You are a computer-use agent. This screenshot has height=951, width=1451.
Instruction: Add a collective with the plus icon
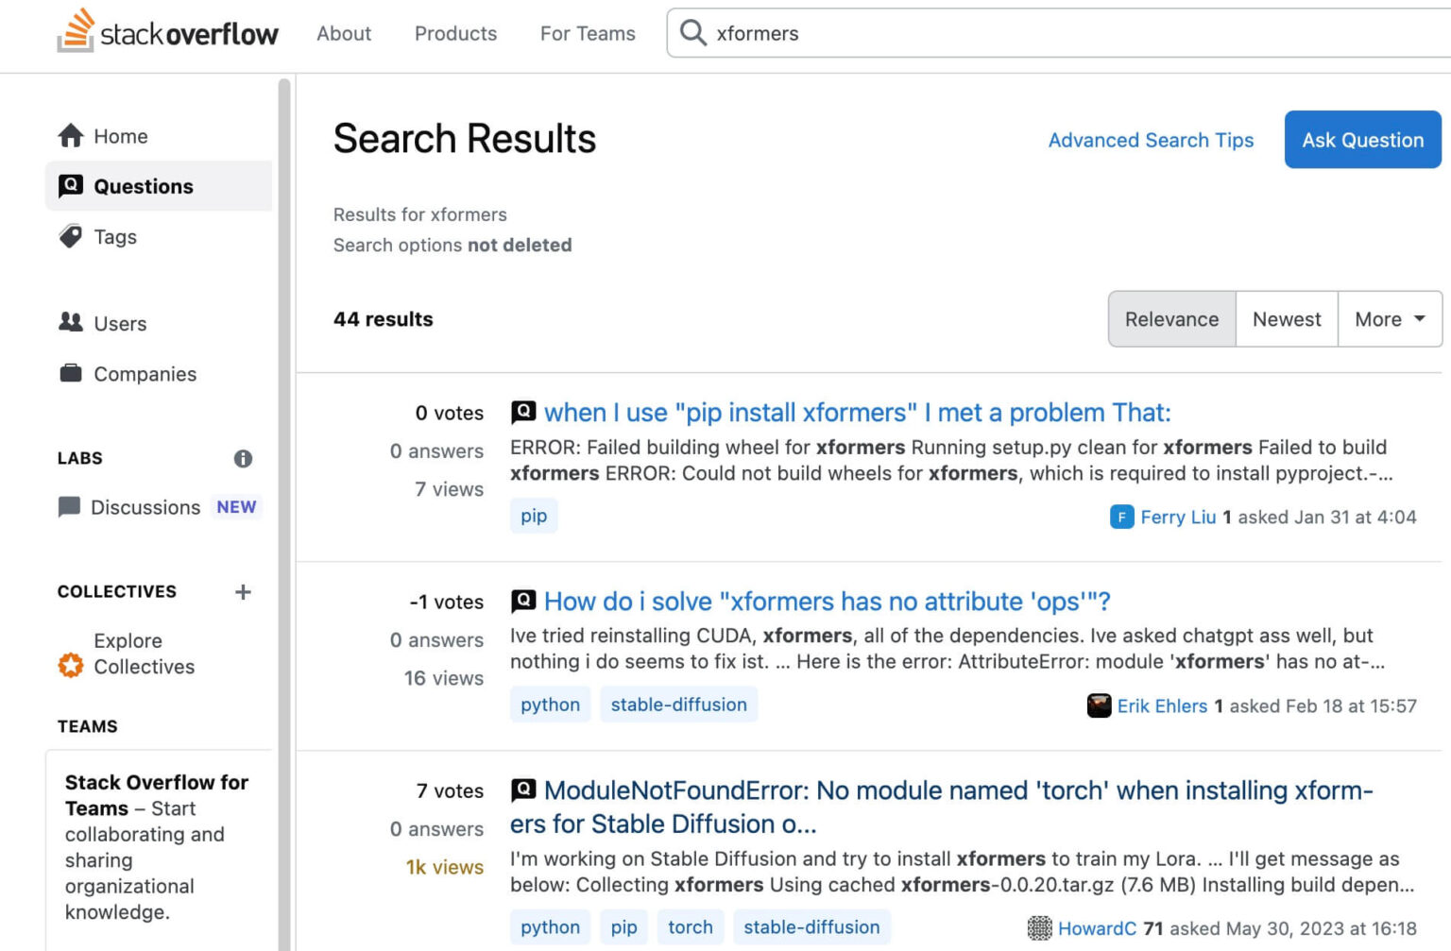(x=243, y=592)
